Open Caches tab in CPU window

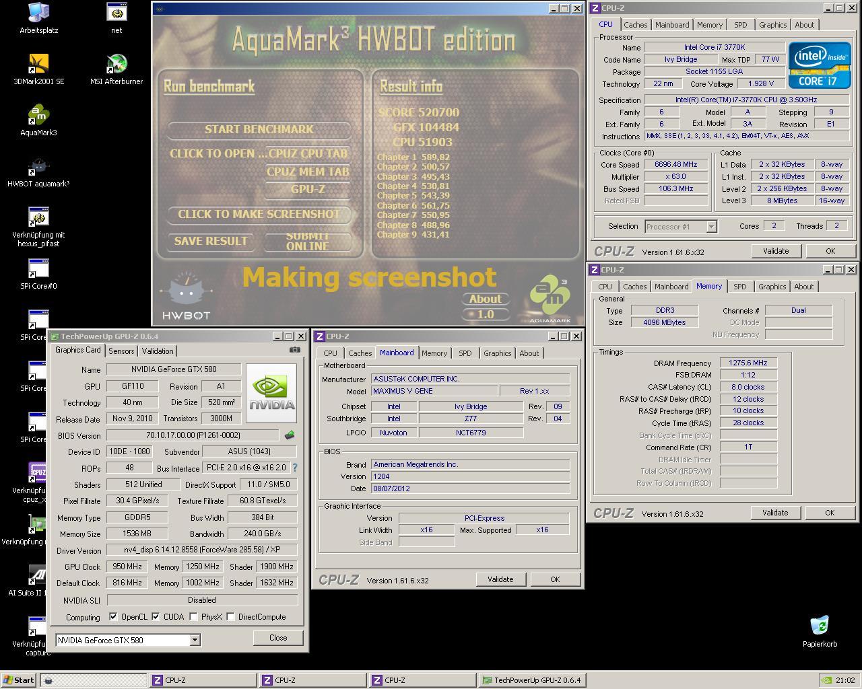click(635, 25)
